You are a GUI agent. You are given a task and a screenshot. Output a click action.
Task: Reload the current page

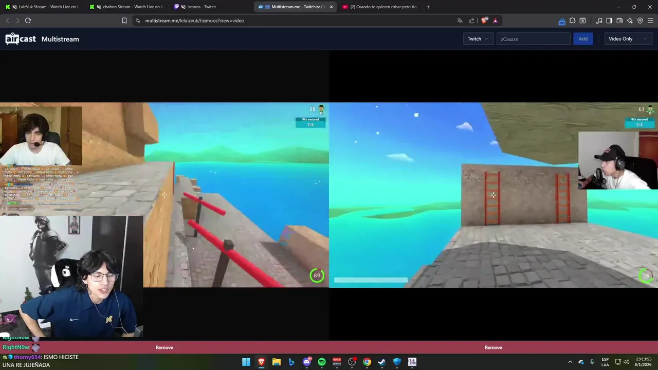pyautogui.click(x=28, y=21)
